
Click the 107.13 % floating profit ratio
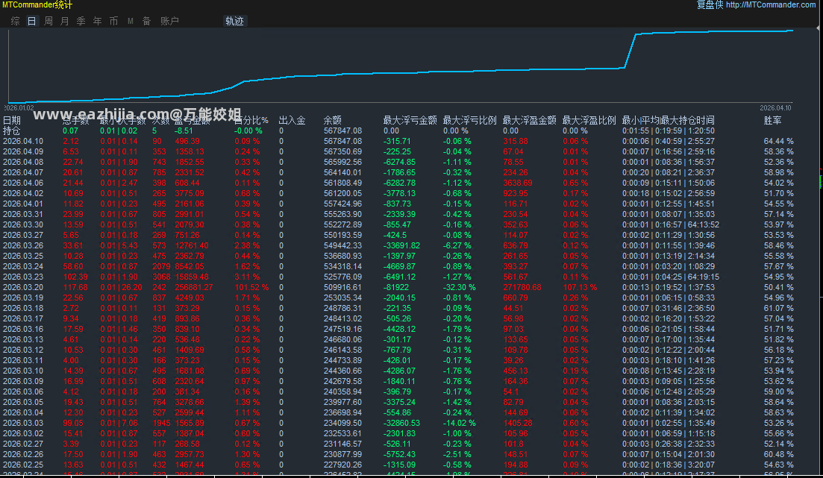tap(580, 287)
